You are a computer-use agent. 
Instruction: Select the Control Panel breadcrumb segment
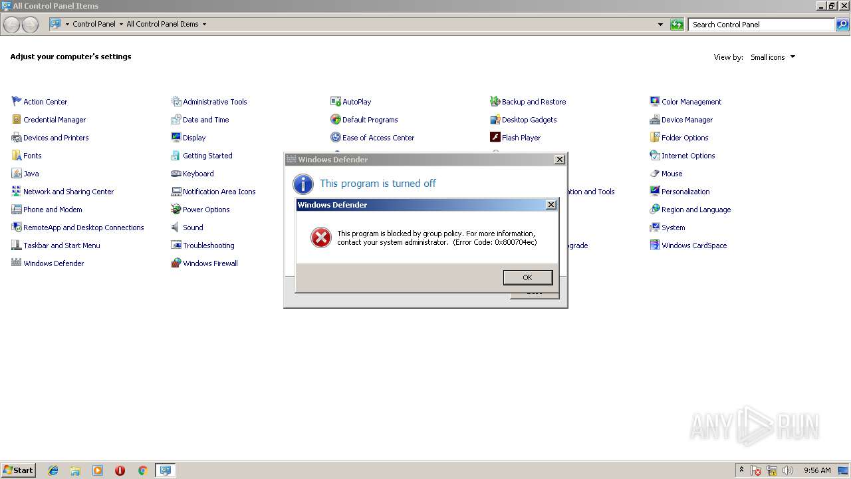pos(94,24)
